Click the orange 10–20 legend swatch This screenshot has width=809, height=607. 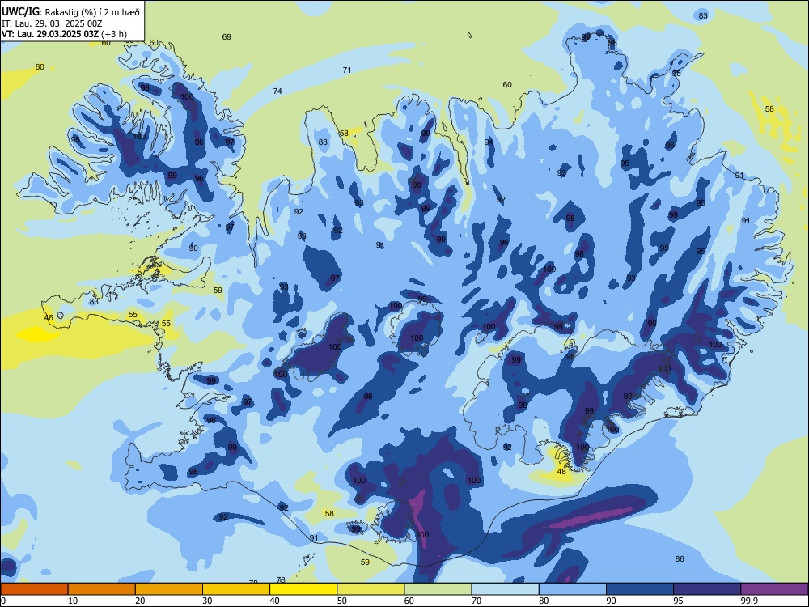102,589
